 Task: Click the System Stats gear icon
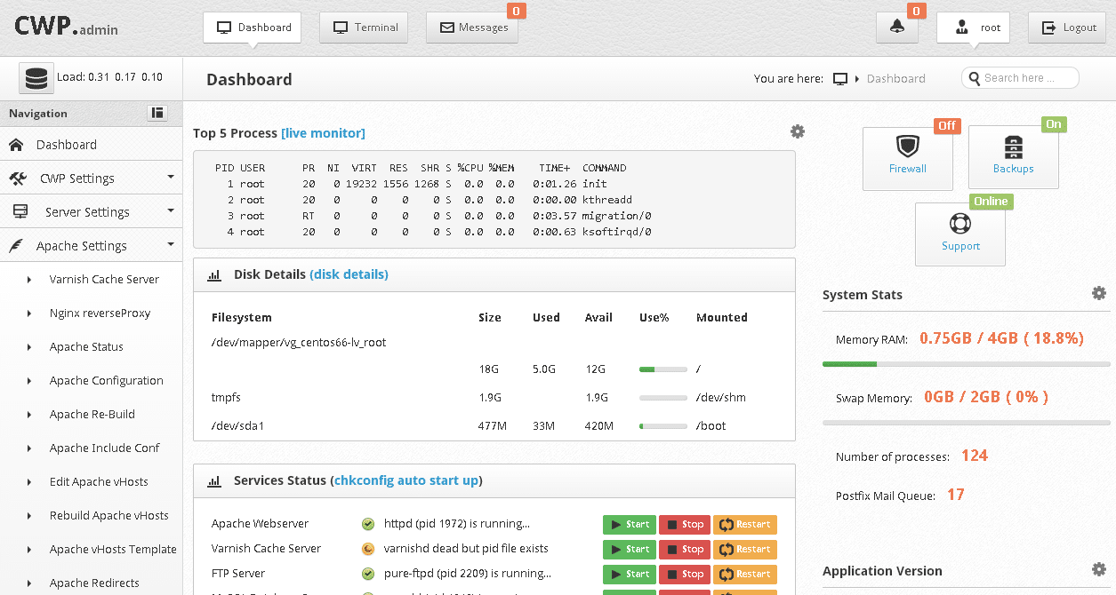[x=1099, y=294]
